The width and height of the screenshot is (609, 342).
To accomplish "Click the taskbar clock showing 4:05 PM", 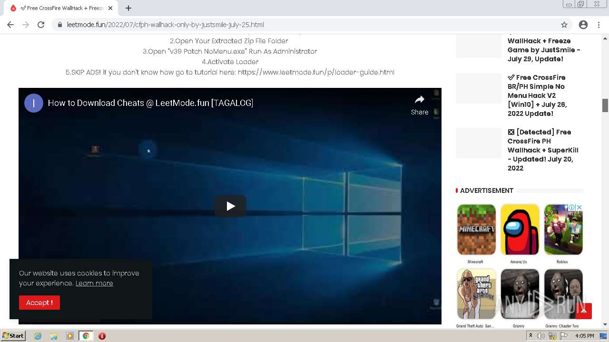I will (584, 336).
